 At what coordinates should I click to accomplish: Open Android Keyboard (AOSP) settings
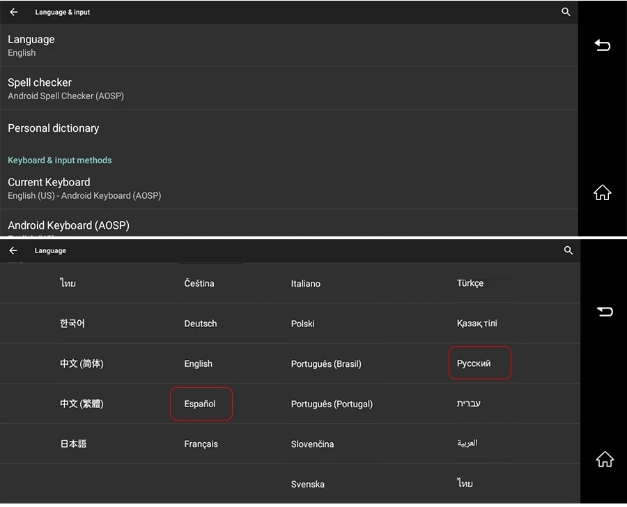[x=288, y=223]
